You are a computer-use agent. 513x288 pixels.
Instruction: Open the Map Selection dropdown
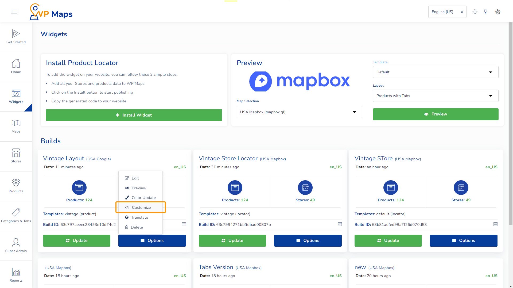299,112
